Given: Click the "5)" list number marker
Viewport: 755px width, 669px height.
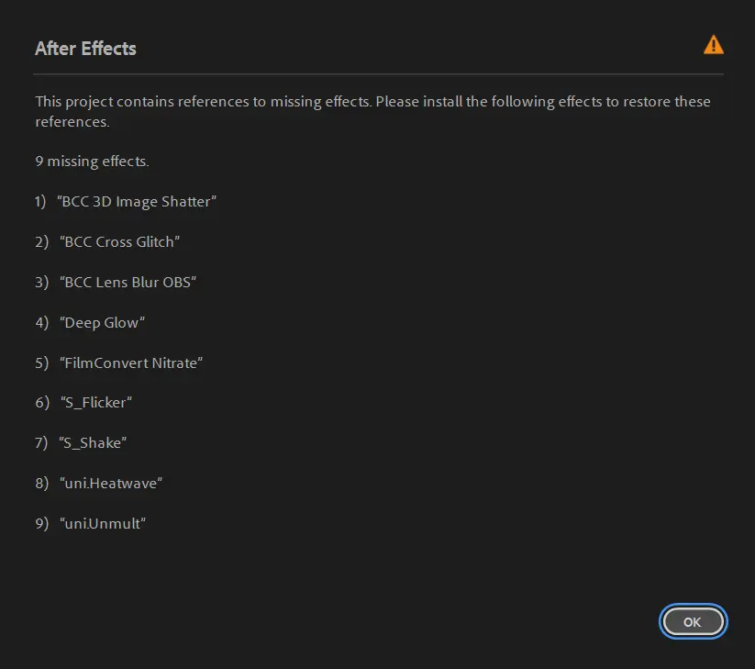Looking at the screenshot, I should pos(41,363).
